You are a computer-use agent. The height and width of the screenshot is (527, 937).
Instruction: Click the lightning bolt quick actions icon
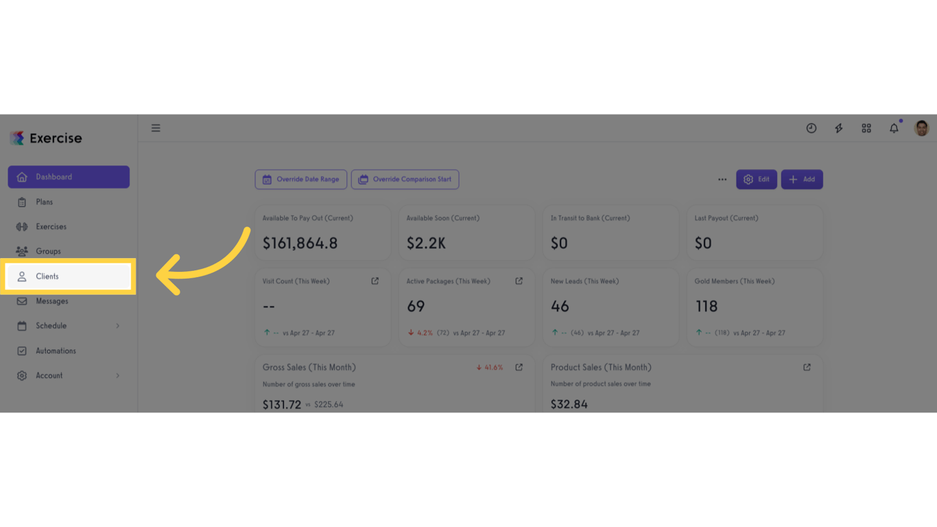pos(839,128)
